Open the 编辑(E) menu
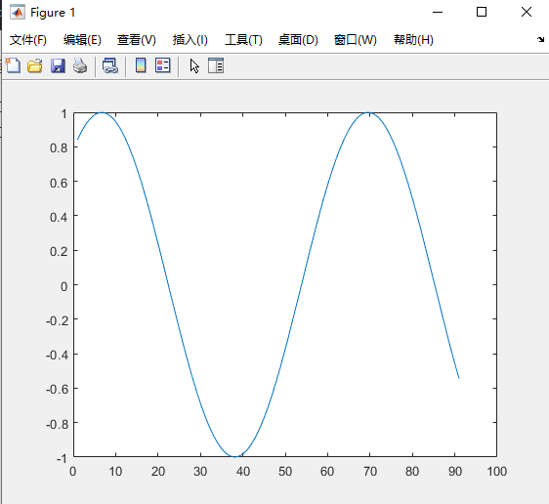This screenshot has width=549, height=504. [x=82, y=40]
